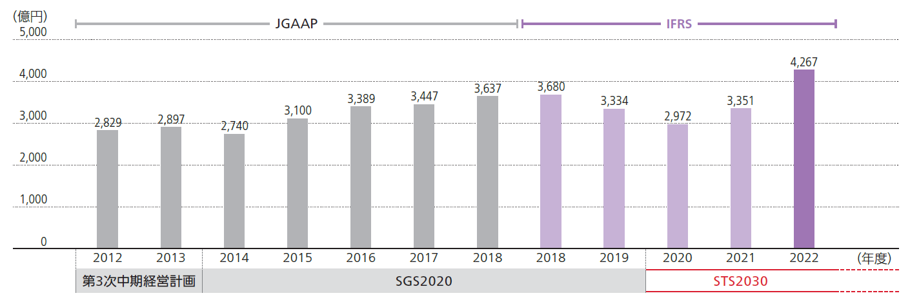This screenshot has height=300, width=910.
Task: Click the gray JGAAP 2018 bar
Action: [x=487, y=173]
